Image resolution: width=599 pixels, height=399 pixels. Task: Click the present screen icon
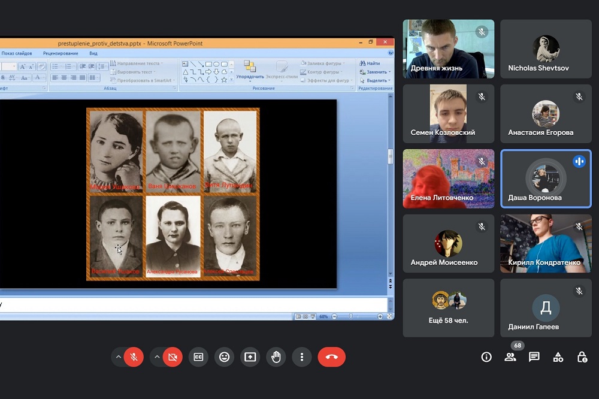pos(250,357)
